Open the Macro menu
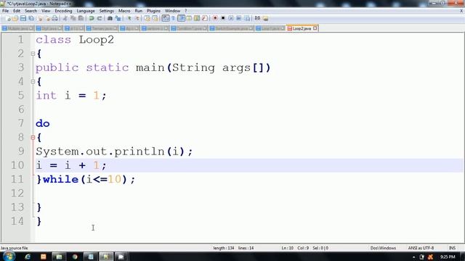Viewport: 465px width, 261px height. click(x=124, y=11)
